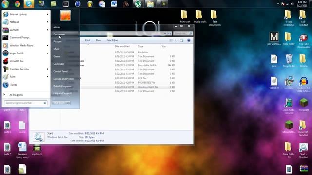Open the Text documents desktop folder

click(214, 18)
